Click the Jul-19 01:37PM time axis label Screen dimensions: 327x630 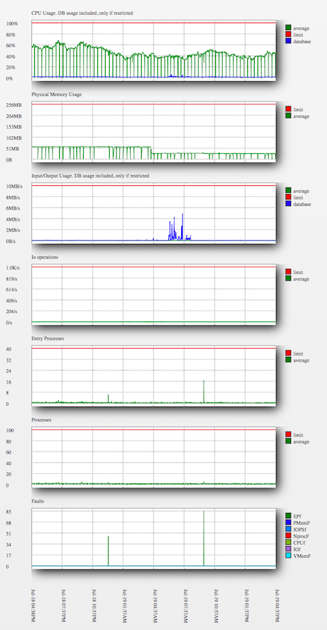247,606
